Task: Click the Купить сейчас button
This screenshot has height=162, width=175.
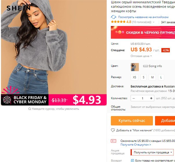Action: pyautogui.click(x=132, y=121)
